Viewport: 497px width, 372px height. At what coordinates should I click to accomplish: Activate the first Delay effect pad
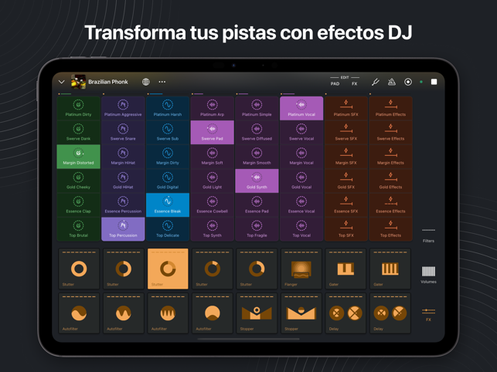[346, 313]
